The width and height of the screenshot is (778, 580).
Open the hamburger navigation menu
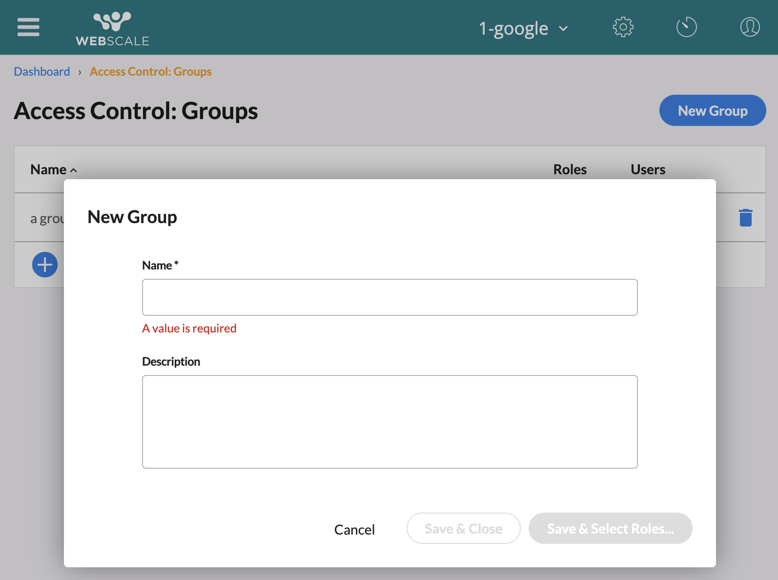pyautogui.click(x=28, y=27)
